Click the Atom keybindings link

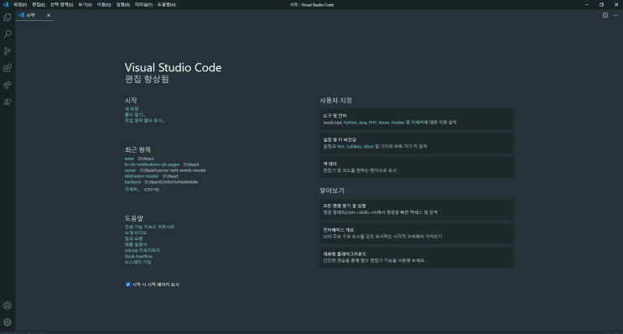368,147
